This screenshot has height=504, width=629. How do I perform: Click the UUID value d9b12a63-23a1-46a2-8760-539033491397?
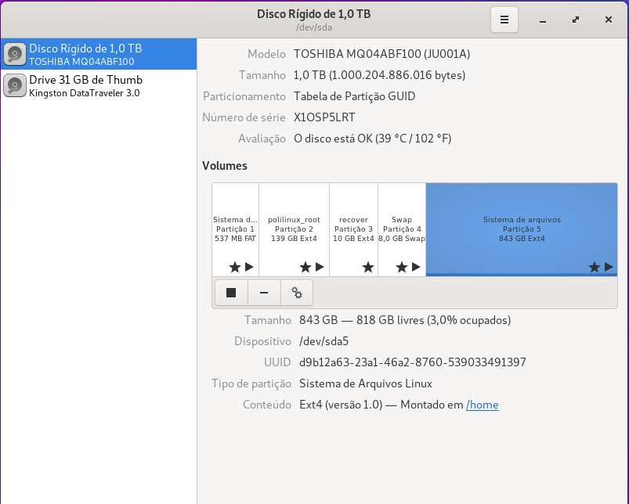412,362
